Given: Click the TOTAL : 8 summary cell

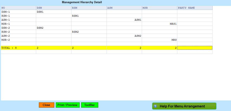Looking at the screenshot, I should [18, 48].
